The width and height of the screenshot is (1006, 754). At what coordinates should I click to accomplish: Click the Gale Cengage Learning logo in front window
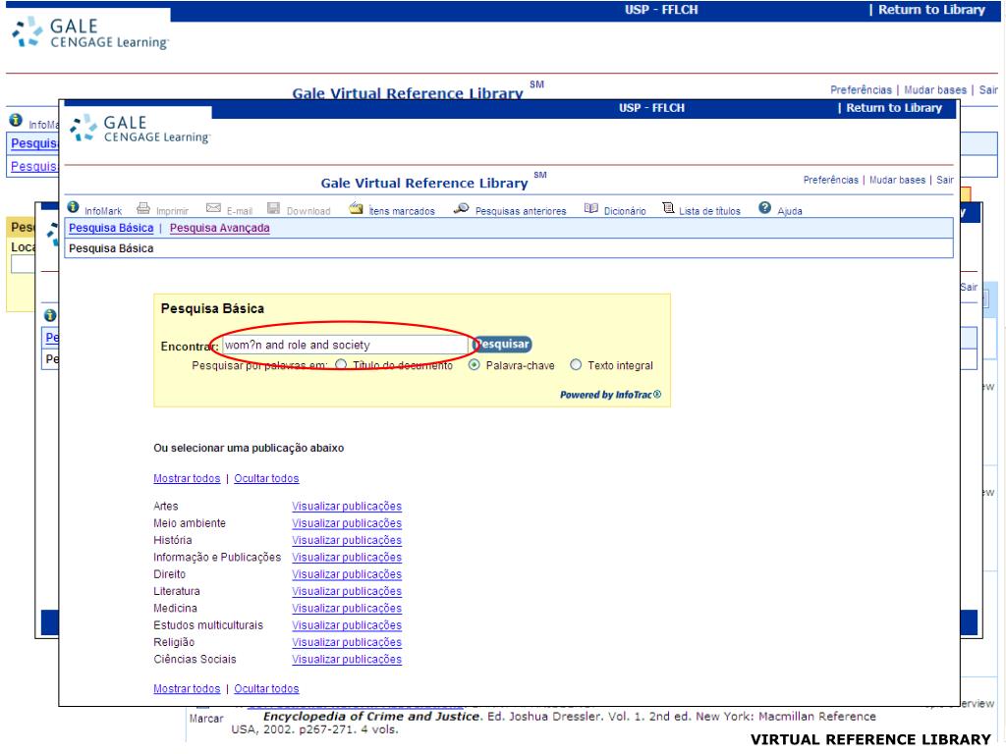140,129
